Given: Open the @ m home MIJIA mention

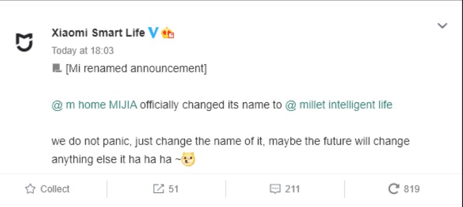Looking at the screenshot, I should (x=94, y=105).
